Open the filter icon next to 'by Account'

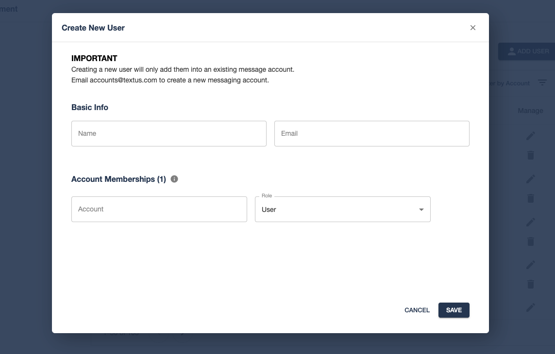tap(542, 82)
